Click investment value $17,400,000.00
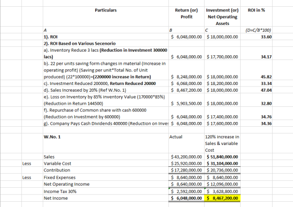This screenshot has width=293, height=207. point(222,117)
